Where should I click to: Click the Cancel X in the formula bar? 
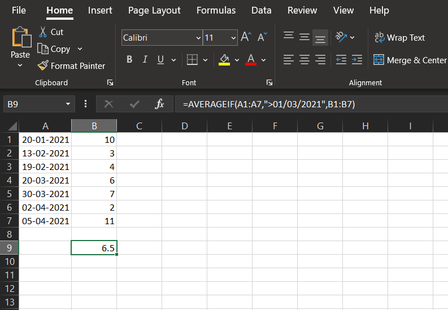pos(109,104)
